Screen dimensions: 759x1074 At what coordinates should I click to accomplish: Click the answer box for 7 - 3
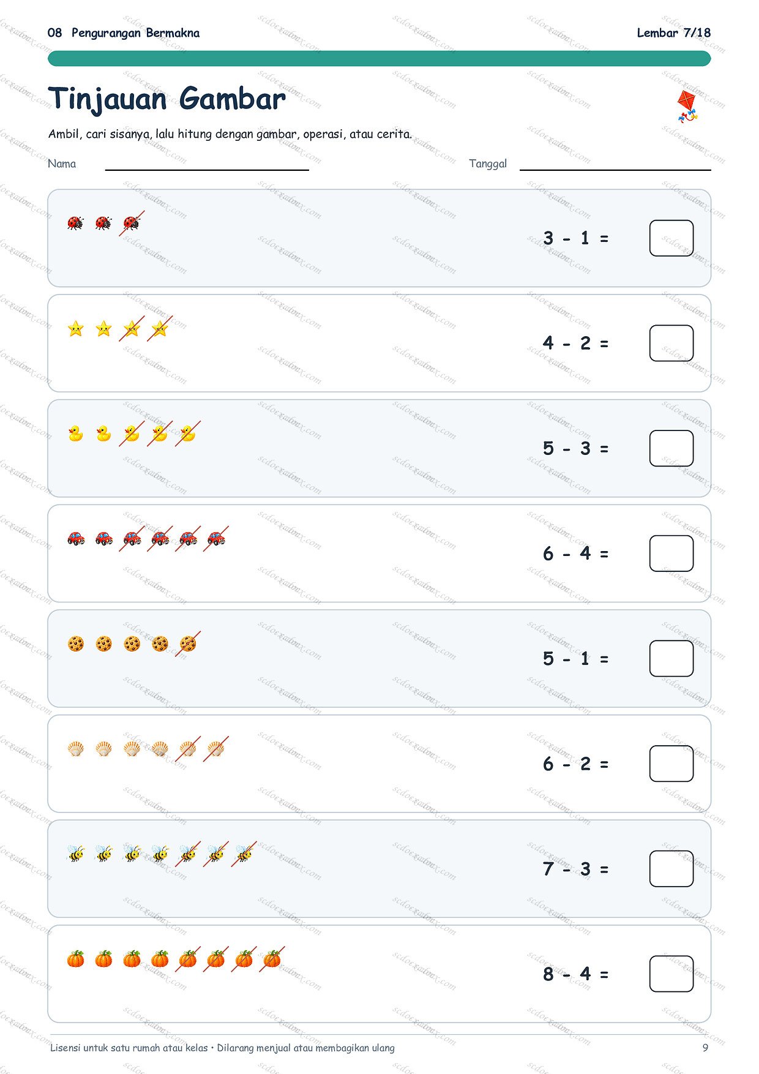[671, 868]
